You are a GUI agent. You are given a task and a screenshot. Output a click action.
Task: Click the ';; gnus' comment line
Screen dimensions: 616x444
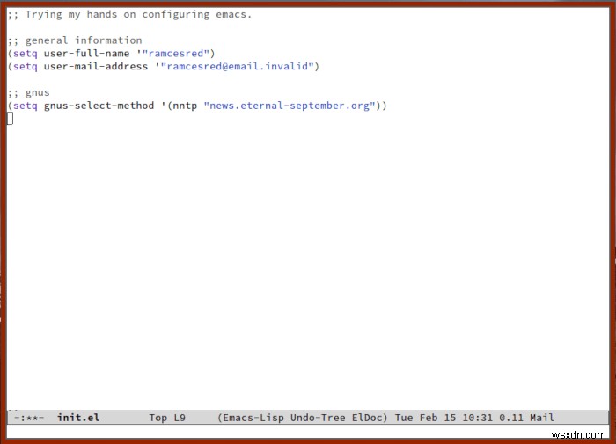point(29,92)
